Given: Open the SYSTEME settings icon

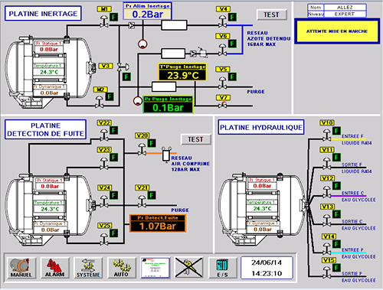Looking at the screenshot, I should (88, 268).
